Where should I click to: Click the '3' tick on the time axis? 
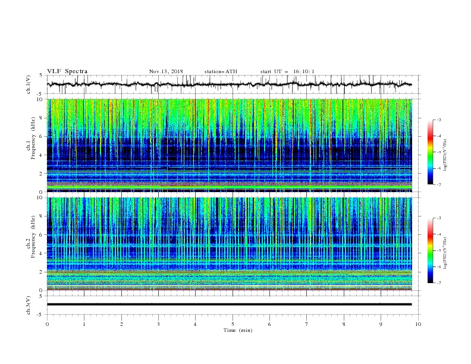click(158, 324)
